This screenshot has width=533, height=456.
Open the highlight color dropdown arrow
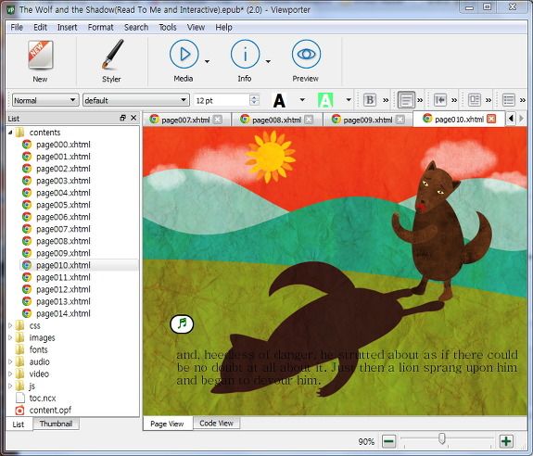pyautogui.click(x=349, y=100)
